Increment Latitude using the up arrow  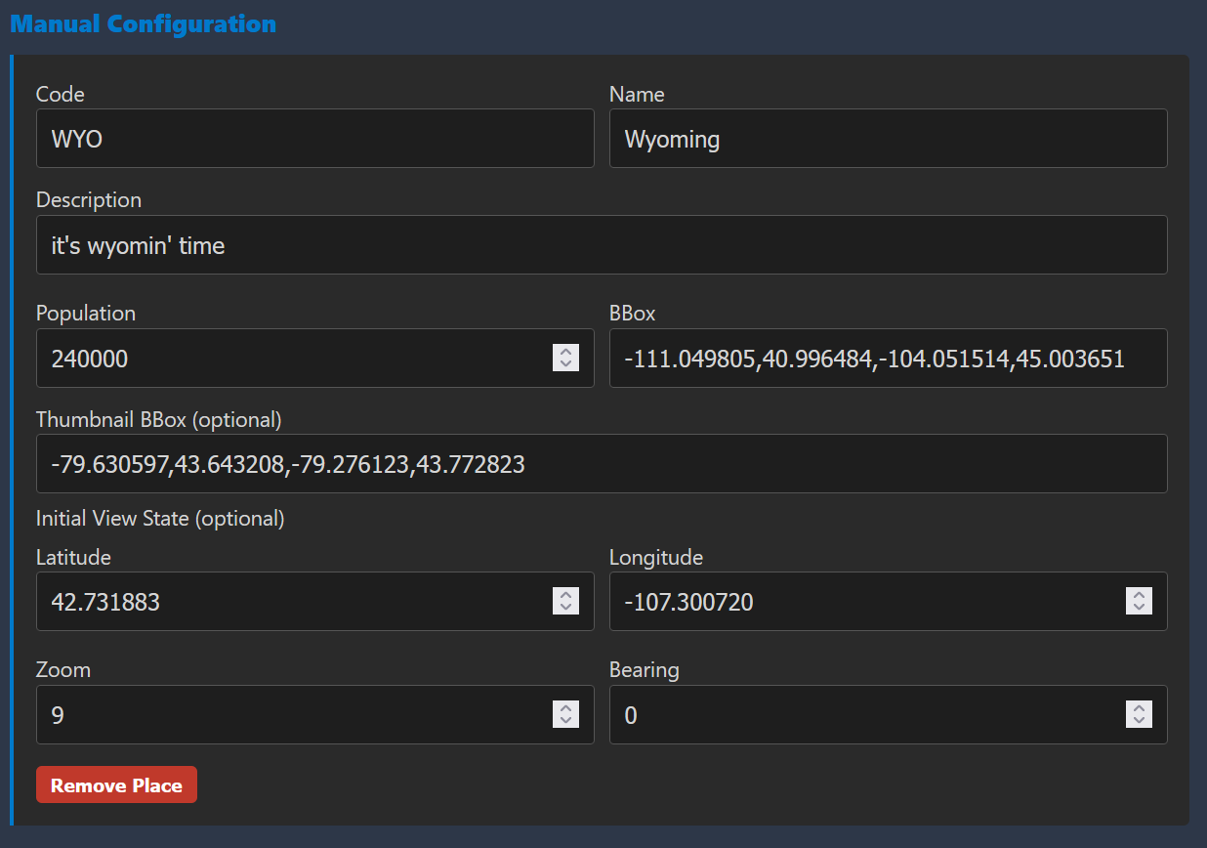pyautogui.click(x=565, y=595)
